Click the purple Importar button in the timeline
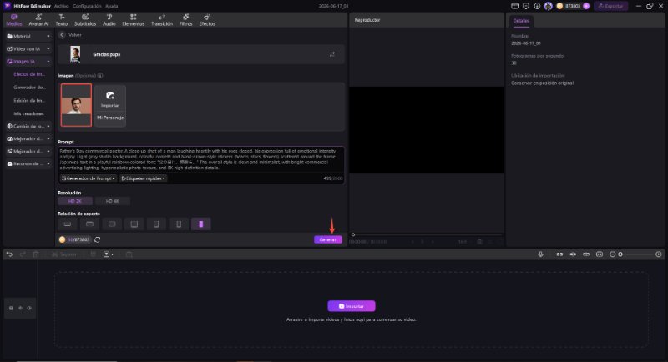This screenshot has width=668, height=362. [x=352, y=306]
